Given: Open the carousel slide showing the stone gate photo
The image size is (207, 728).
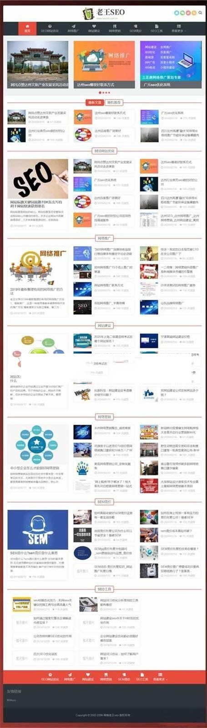Looking at the screenshot, I should (38, 65).
